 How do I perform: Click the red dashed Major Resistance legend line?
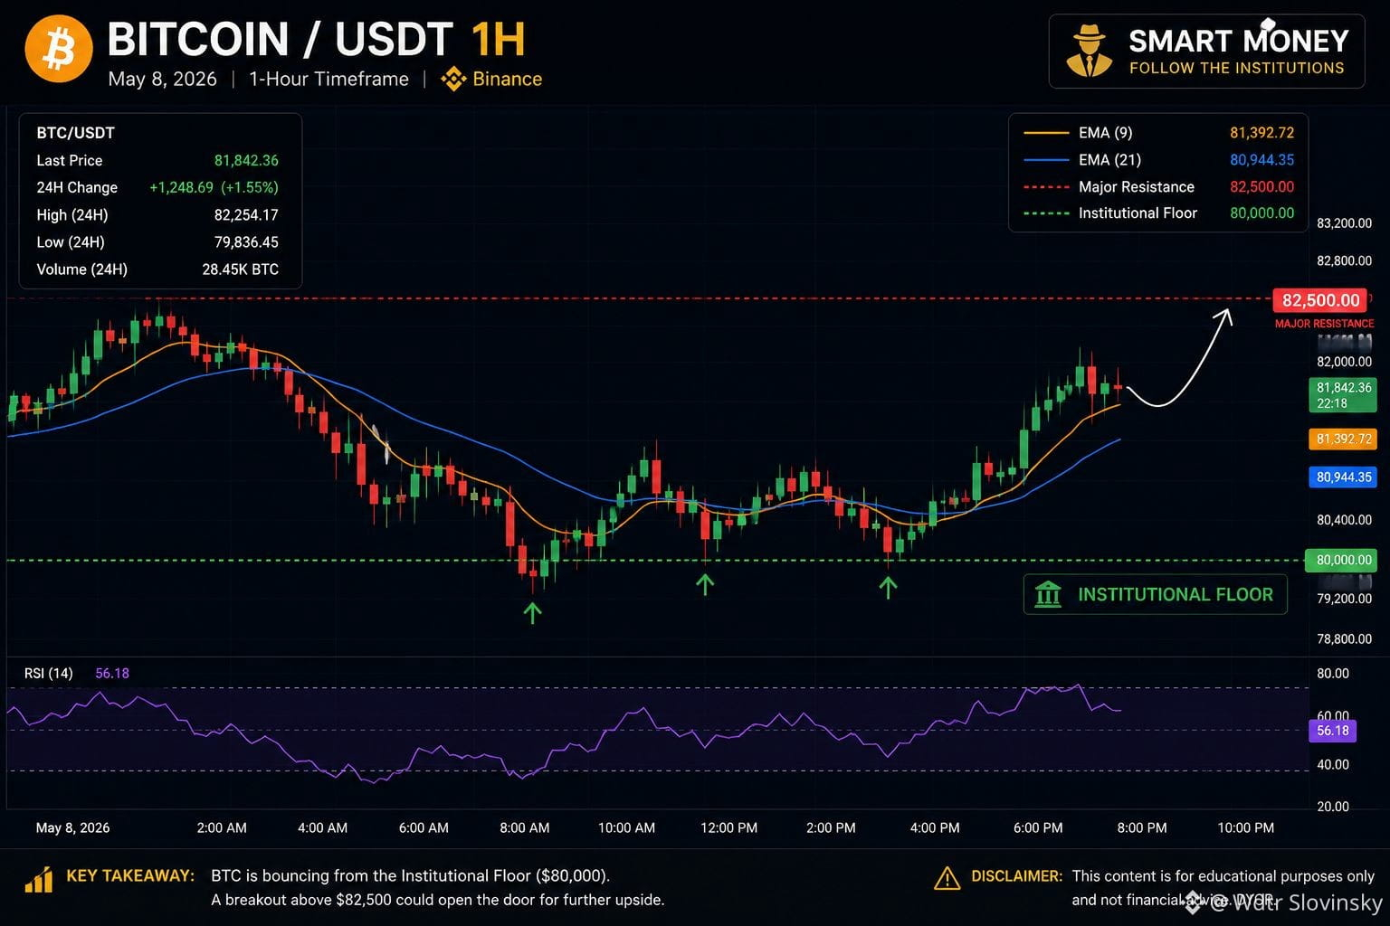tap(1046, 187)
